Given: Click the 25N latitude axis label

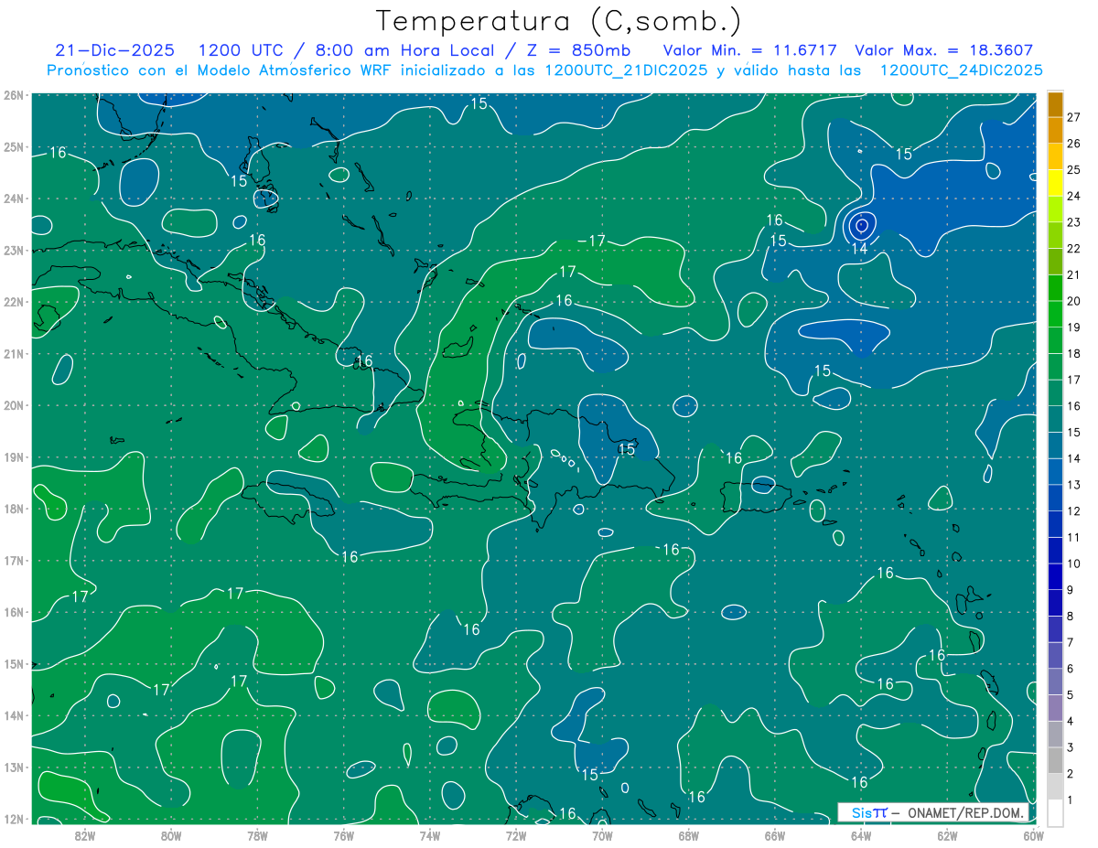Looking at the screenshot, I should (13, 146).
